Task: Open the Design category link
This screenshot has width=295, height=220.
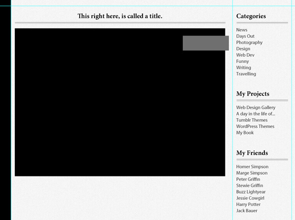Action: (x=243, y=49)
